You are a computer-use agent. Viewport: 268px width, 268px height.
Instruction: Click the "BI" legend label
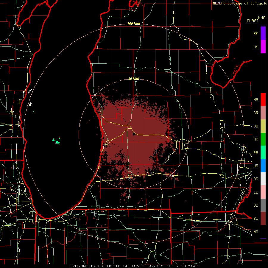[x=255, y=219]
